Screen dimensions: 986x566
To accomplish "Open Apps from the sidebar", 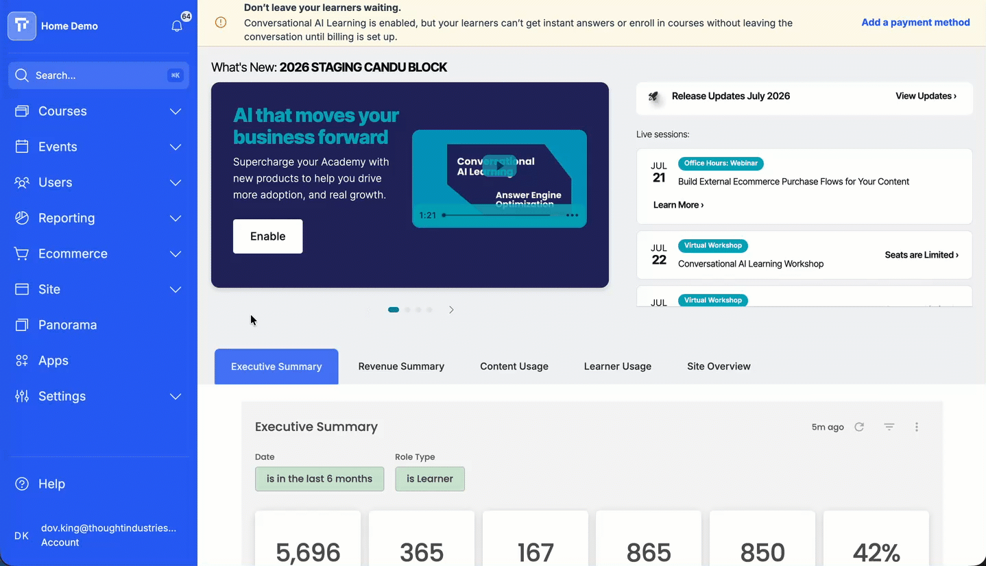I will tap(99, 360).
